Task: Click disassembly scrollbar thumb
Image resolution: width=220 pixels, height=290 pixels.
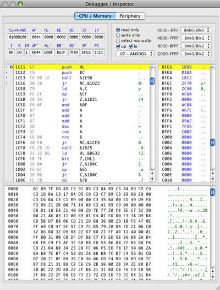Action: point(152,81)
